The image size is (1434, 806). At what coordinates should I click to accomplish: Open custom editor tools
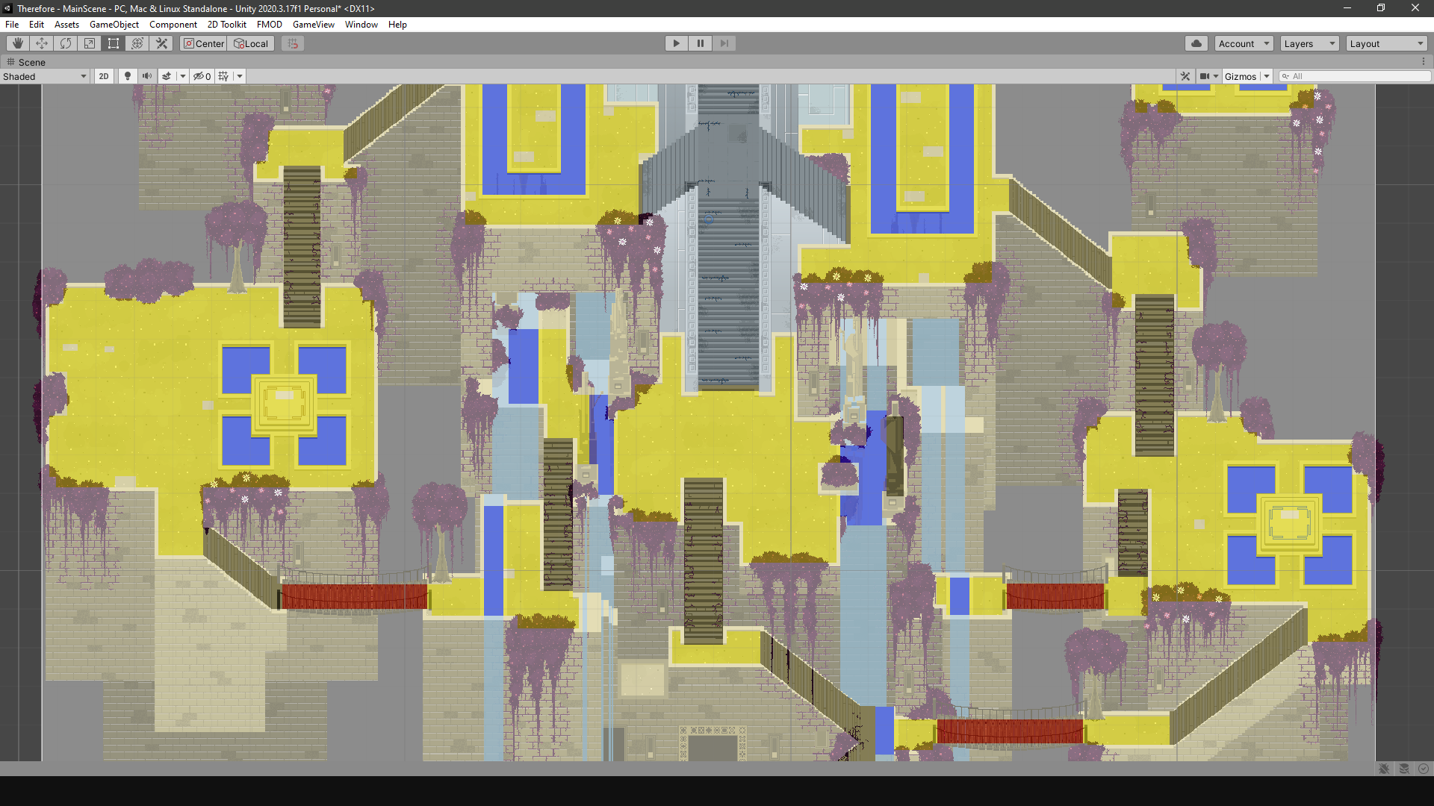(x=161, y=43)
